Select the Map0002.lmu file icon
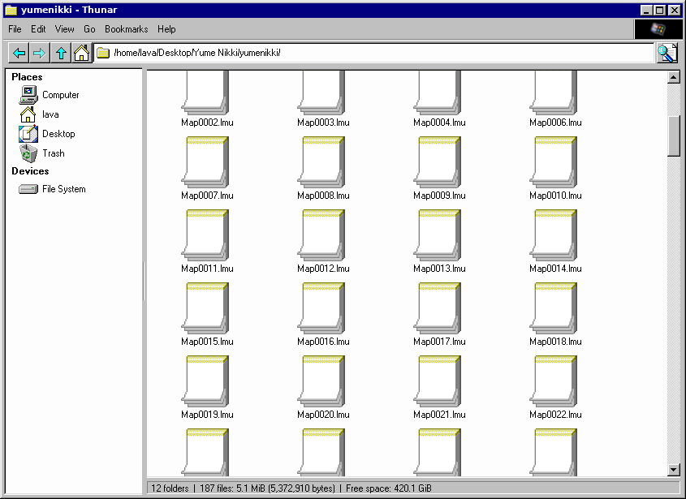The width and height of the screenshot is (686, 499). pyautogui.click(x=205, y=92)
